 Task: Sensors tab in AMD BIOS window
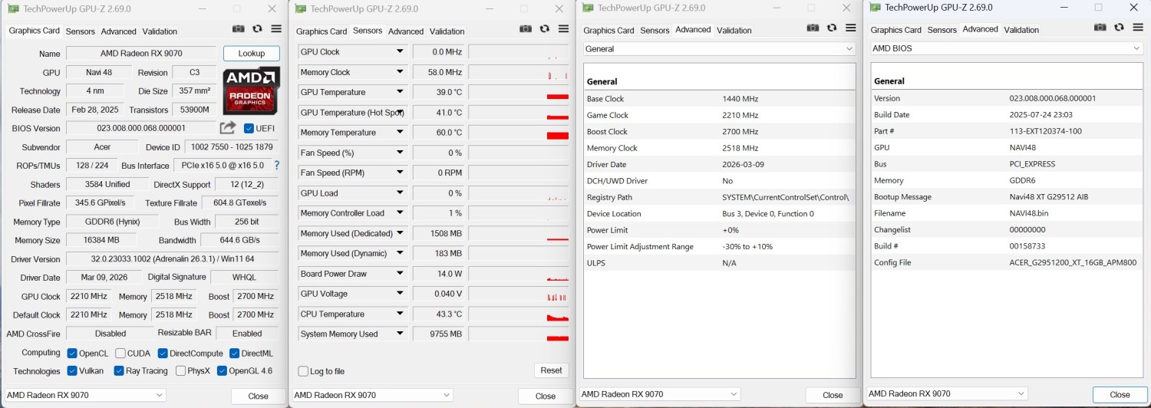942,30
